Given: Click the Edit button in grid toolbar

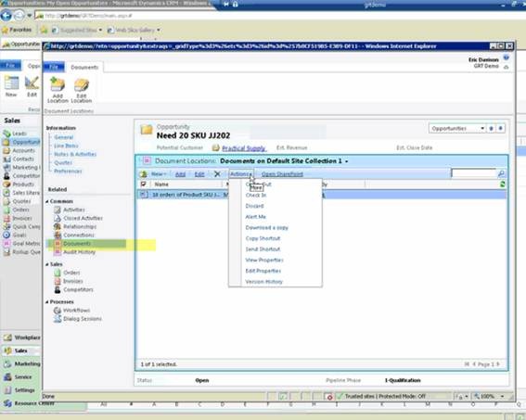Looking at the screenshot, I should point(199,174).
